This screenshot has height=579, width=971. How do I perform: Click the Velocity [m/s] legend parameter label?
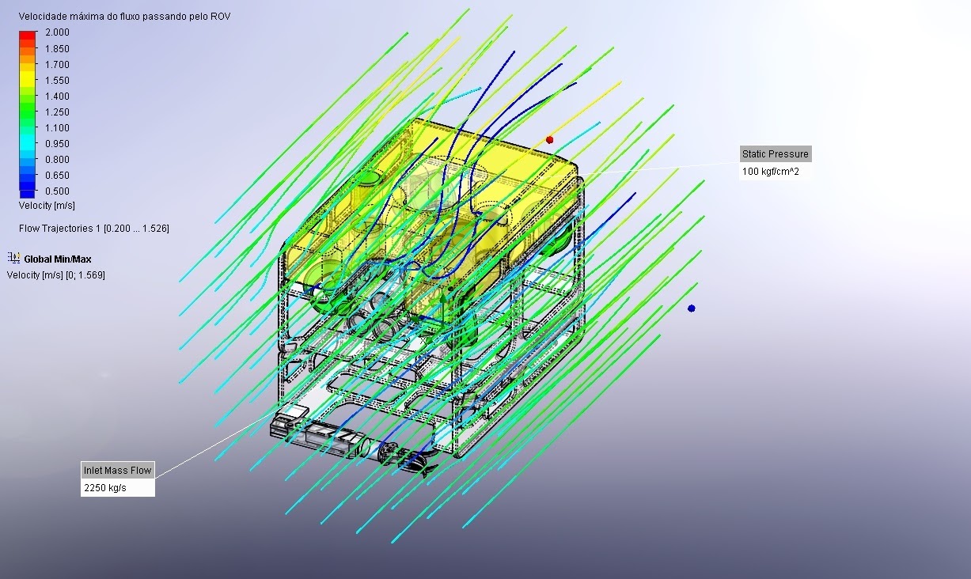tap(47, 206)
